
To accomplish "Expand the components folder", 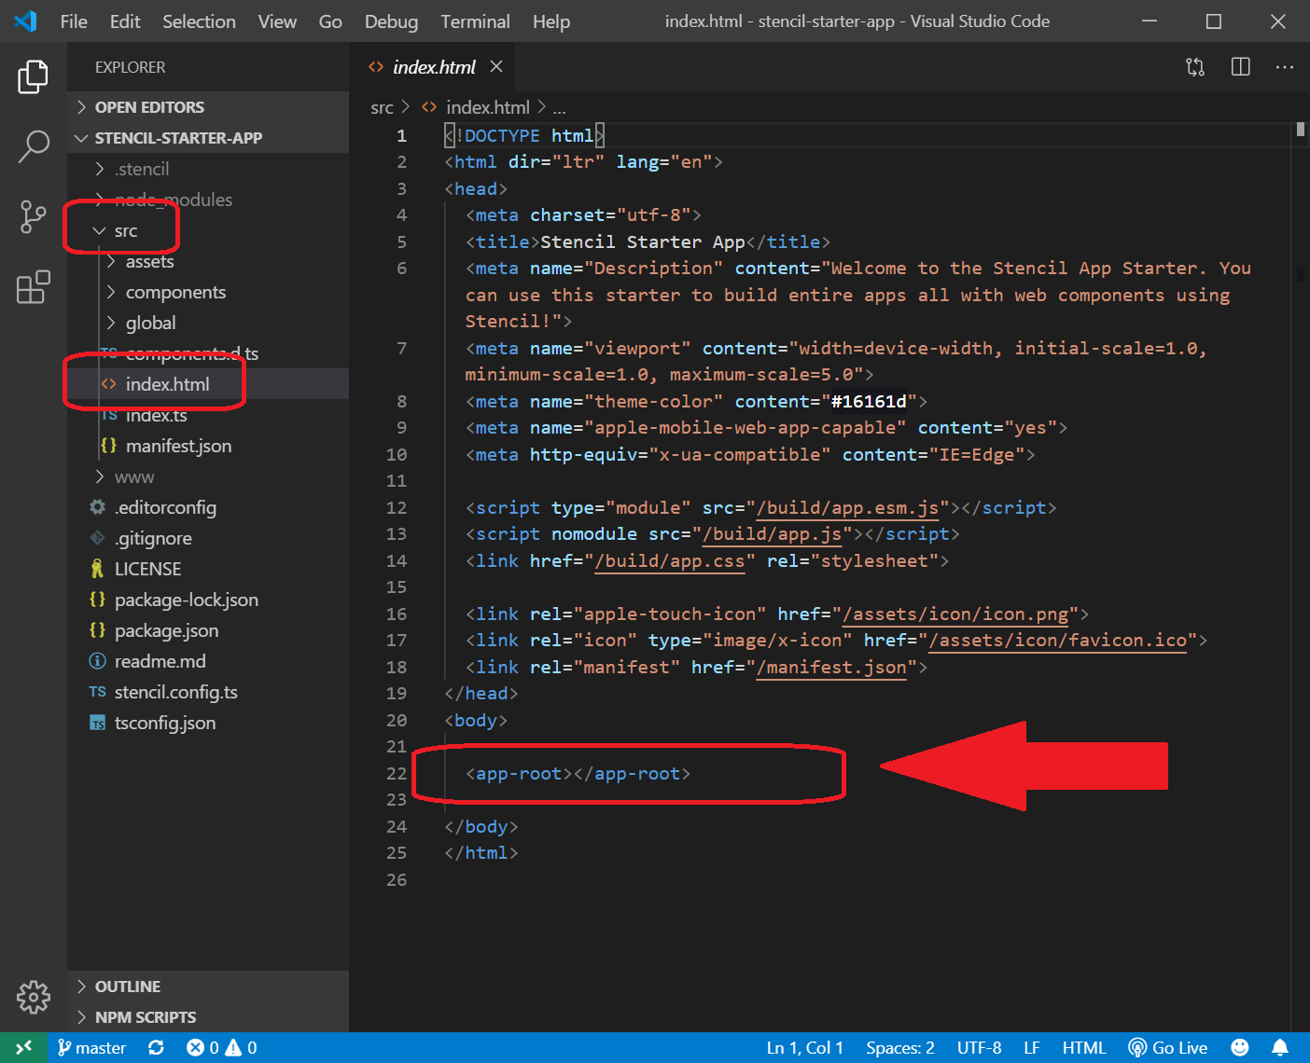I will coord(208,292).
